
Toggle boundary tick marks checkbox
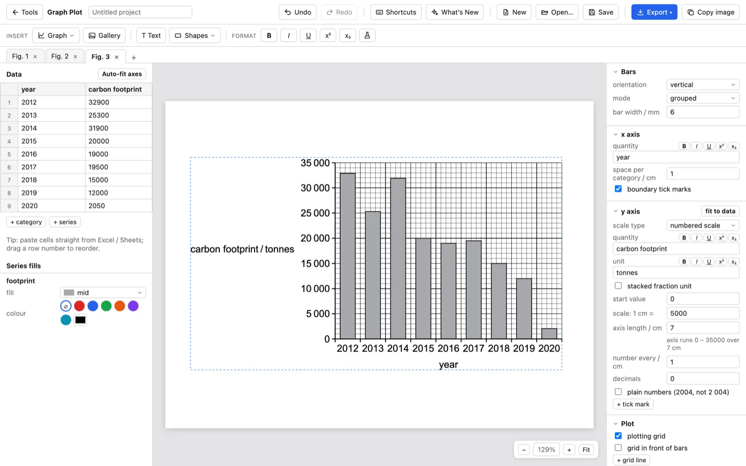[618, 189]
